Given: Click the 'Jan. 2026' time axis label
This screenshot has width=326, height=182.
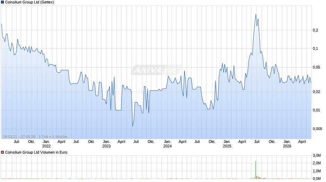Looking at the screenshot, I should point(287,144).
